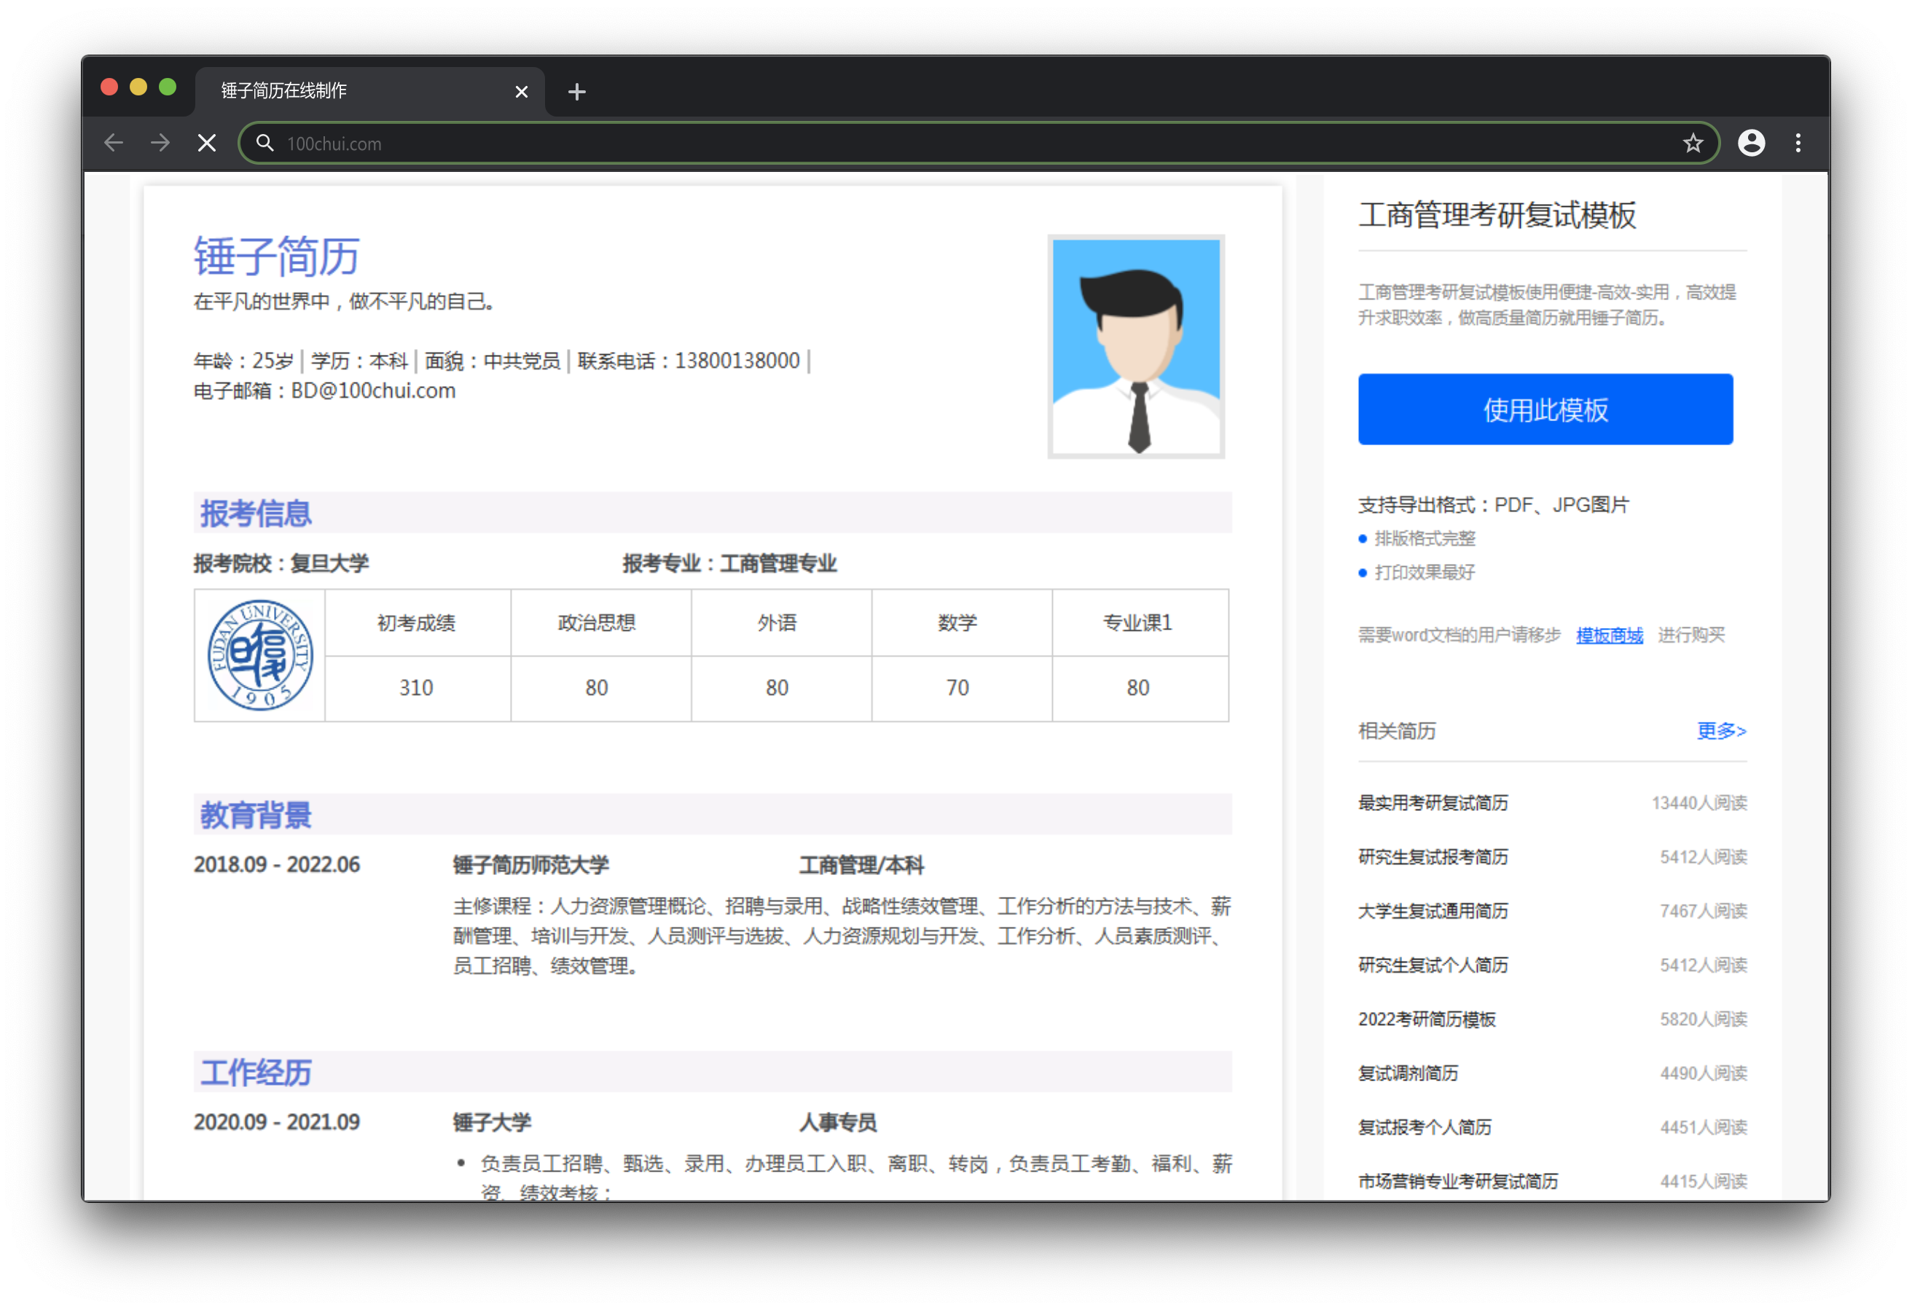
Task: Open 大学生复试通用简历
Action: (x=1433, y=911)
